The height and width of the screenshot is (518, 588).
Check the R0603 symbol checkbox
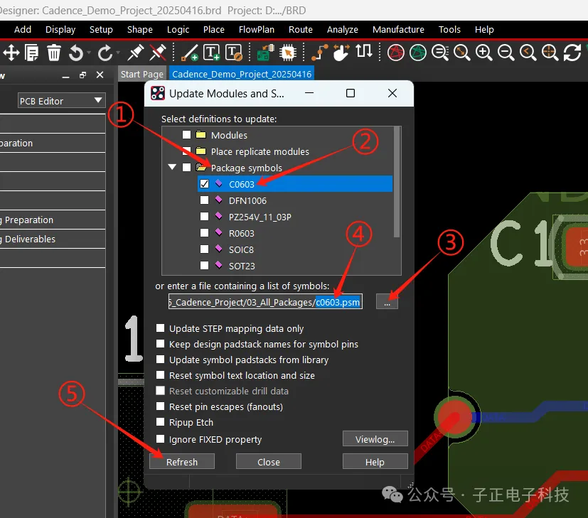point(204,233)
